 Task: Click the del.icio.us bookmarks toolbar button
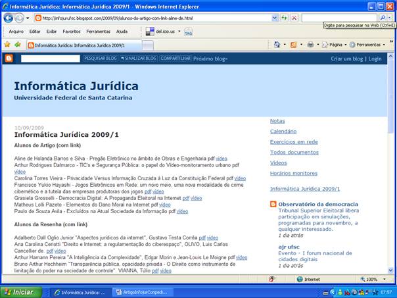(x=161, y=31)
